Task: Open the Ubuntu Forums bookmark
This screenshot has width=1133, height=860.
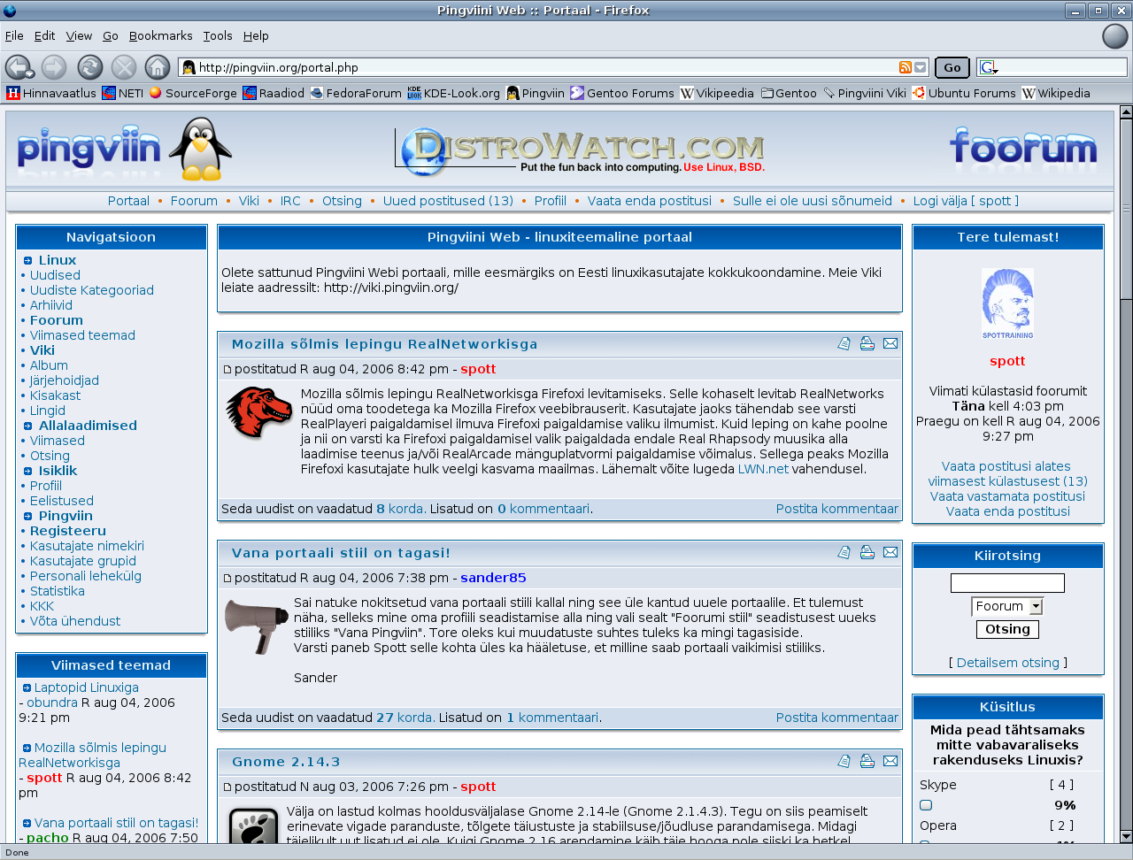Action: [x=964, y=93]
